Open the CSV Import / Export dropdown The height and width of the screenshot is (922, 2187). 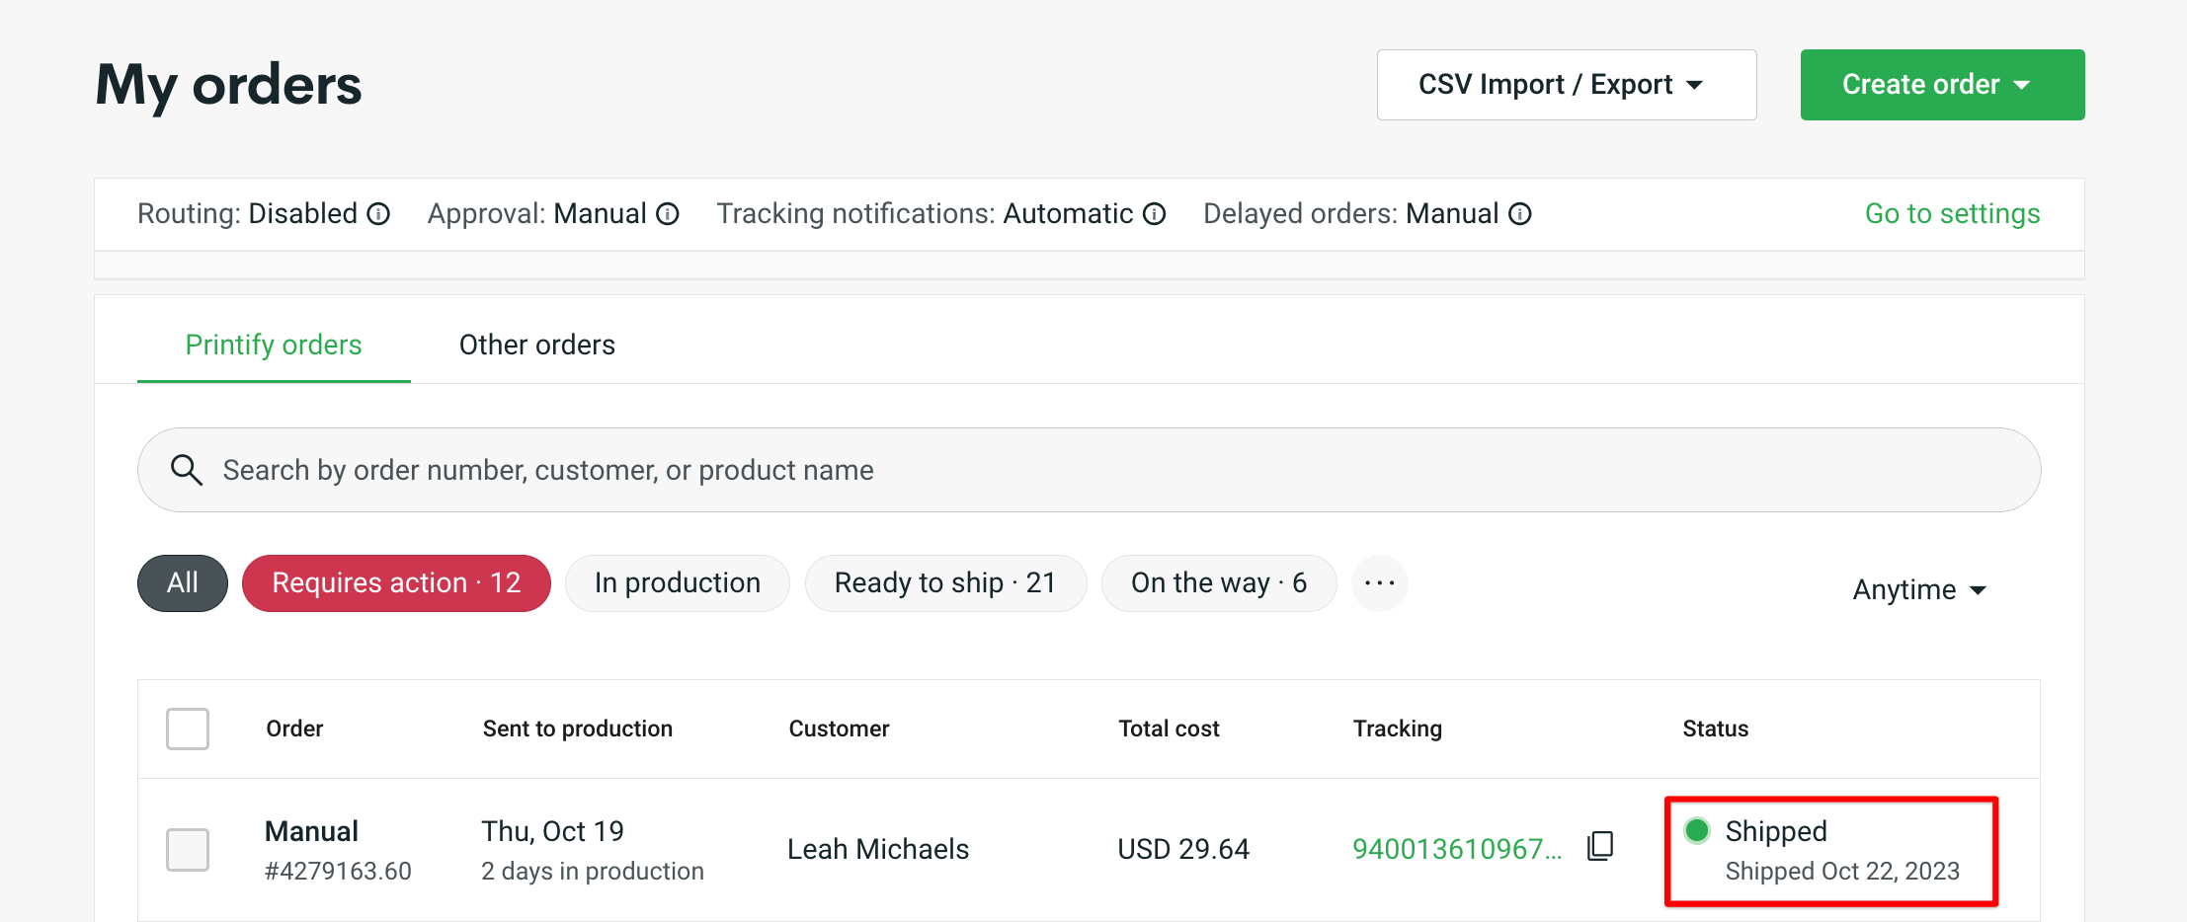click(x=1566, y=84)
